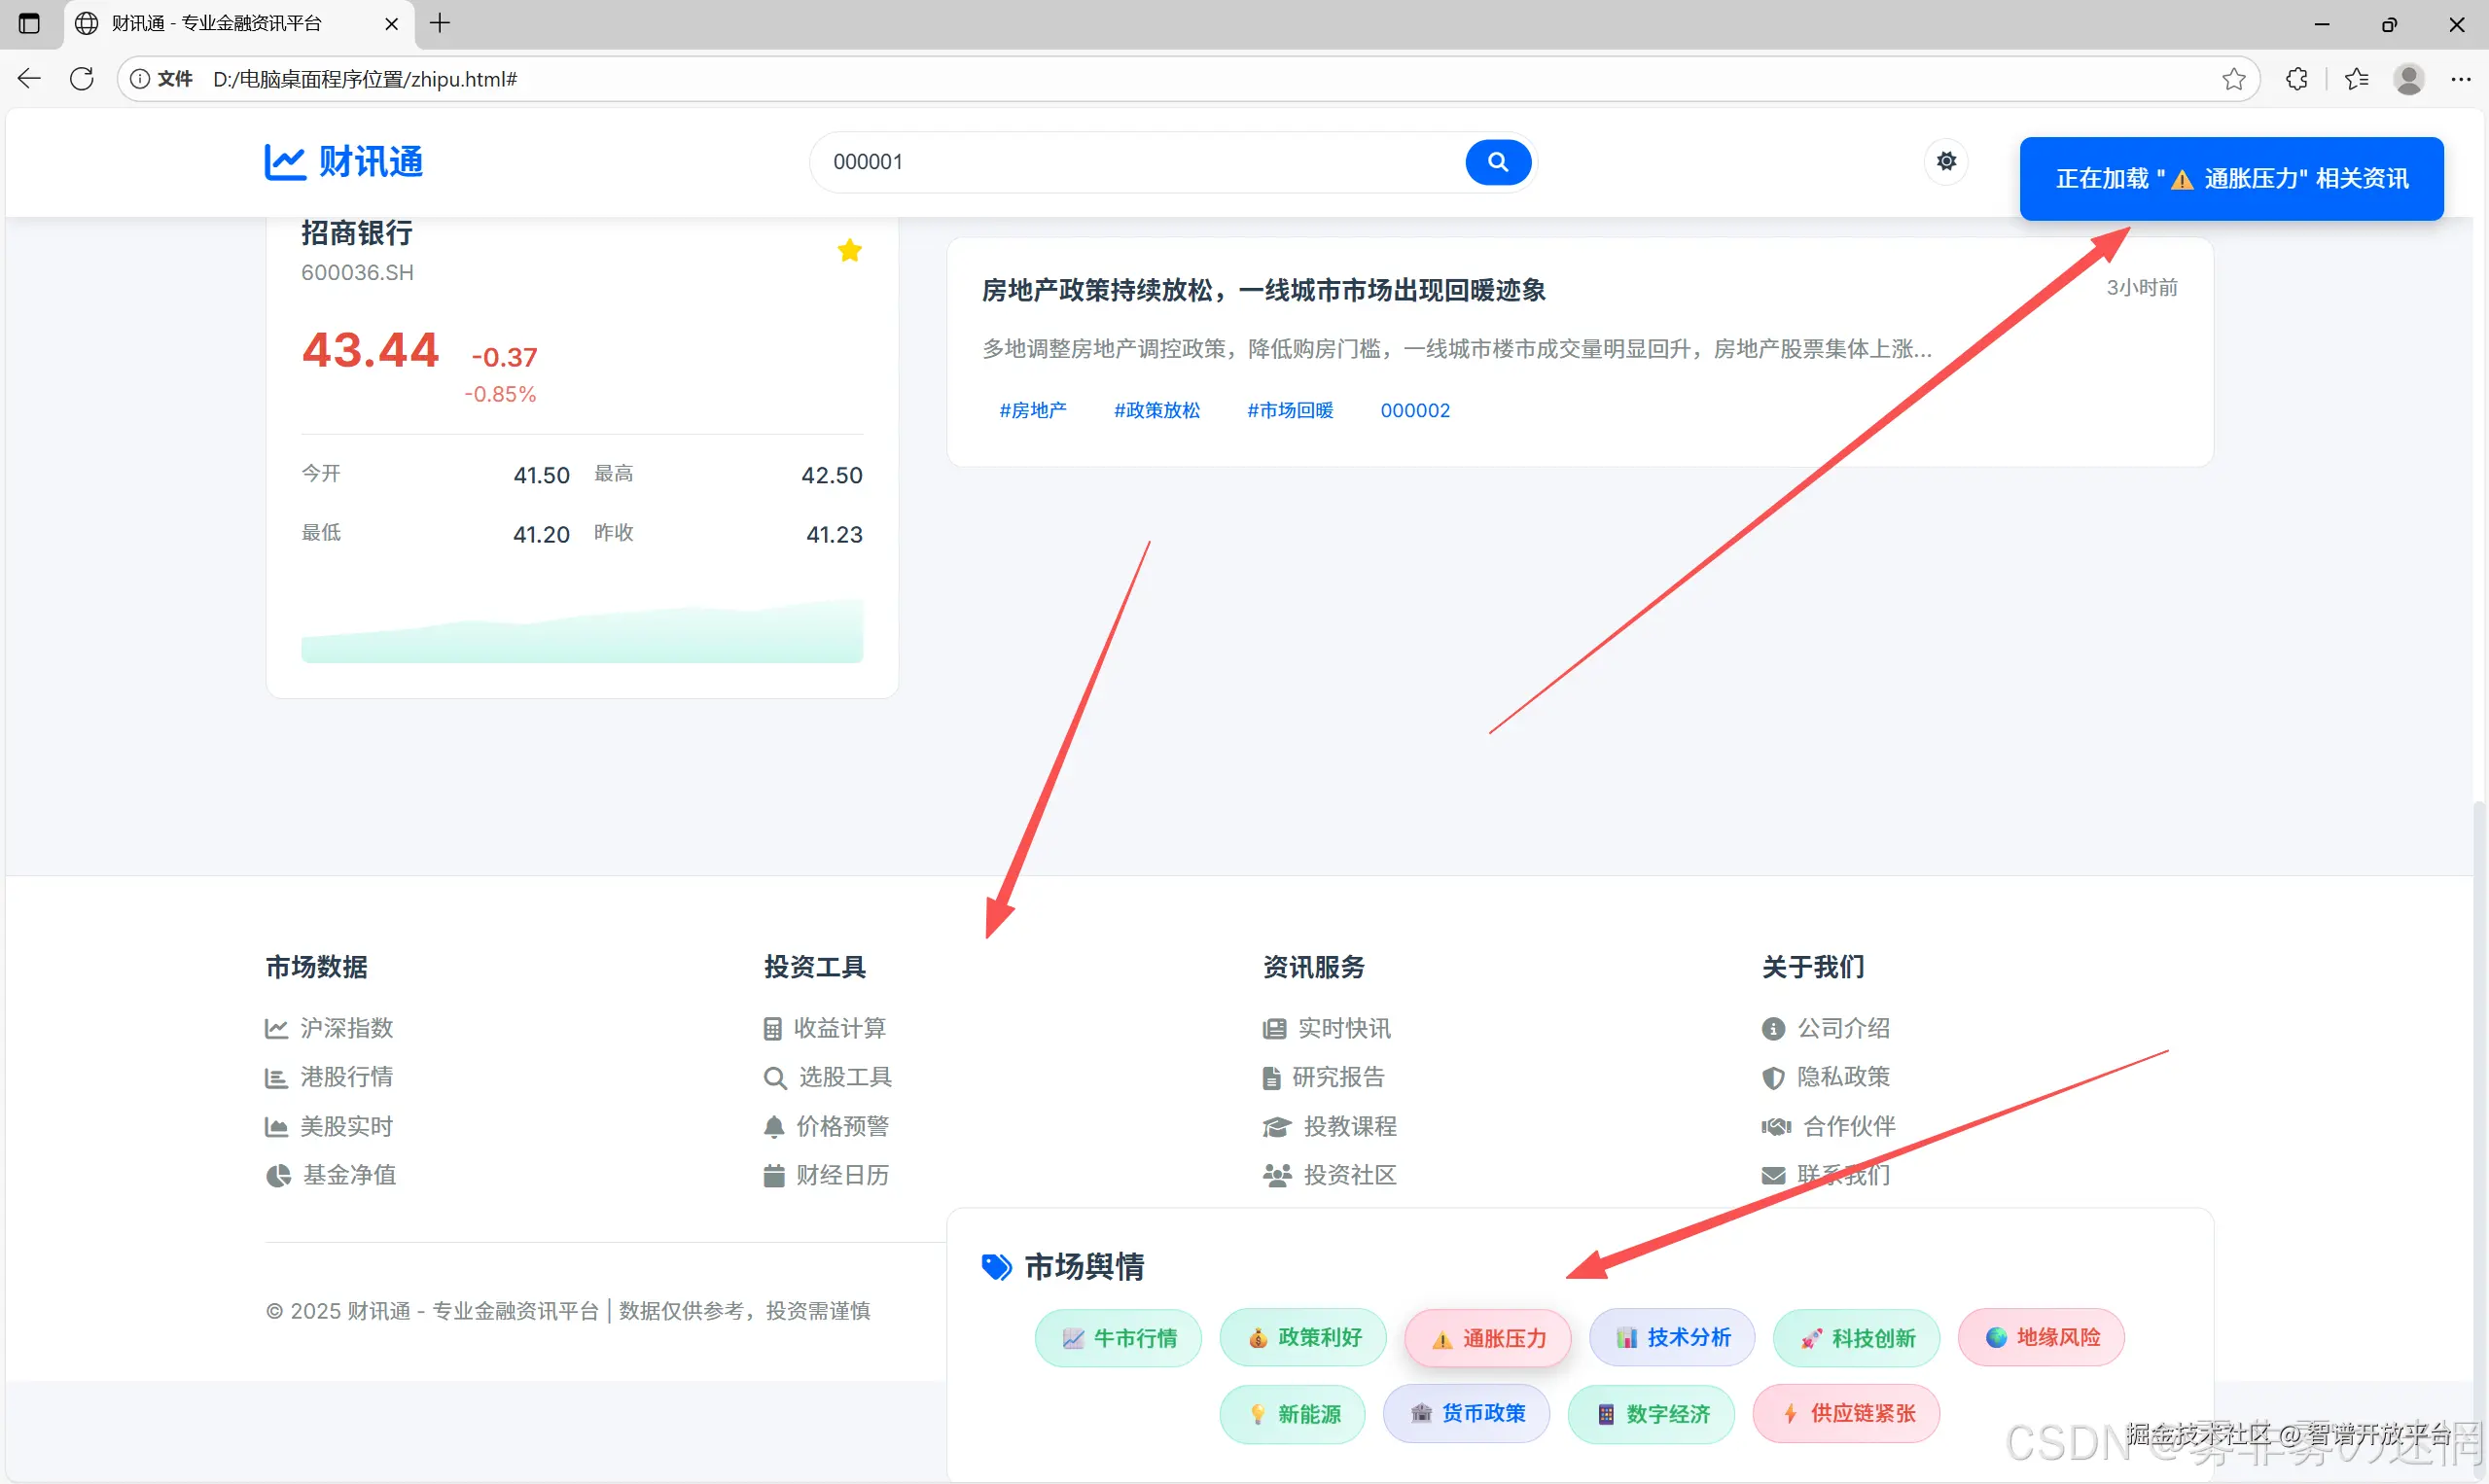Click the 财讯通 logo icon
The image size is (2489, 1484).
click(285, 162)
